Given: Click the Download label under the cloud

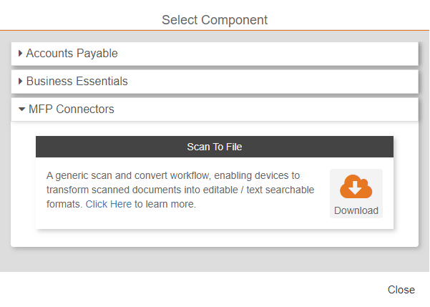Looking at the screenshot, I should (x=356, y=210).
